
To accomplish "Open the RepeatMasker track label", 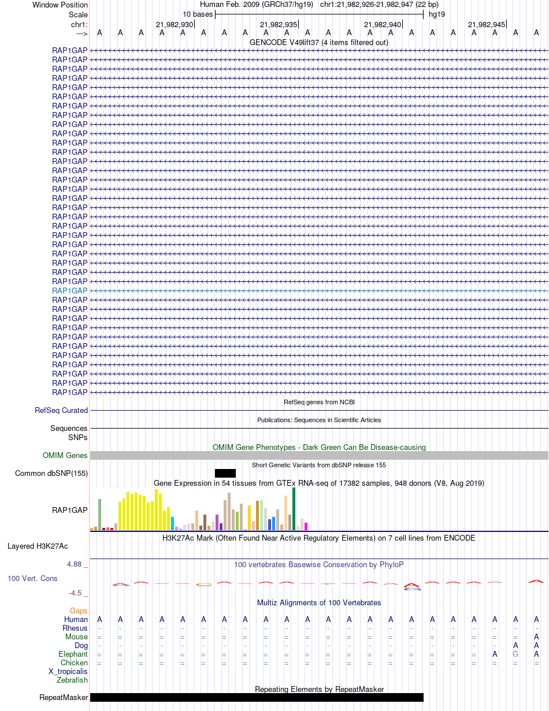I will pyautogui.click(x=64, y=698).
